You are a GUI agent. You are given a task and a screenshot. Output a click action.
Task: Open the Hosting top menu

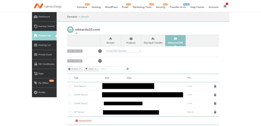(x=96, y=7)
